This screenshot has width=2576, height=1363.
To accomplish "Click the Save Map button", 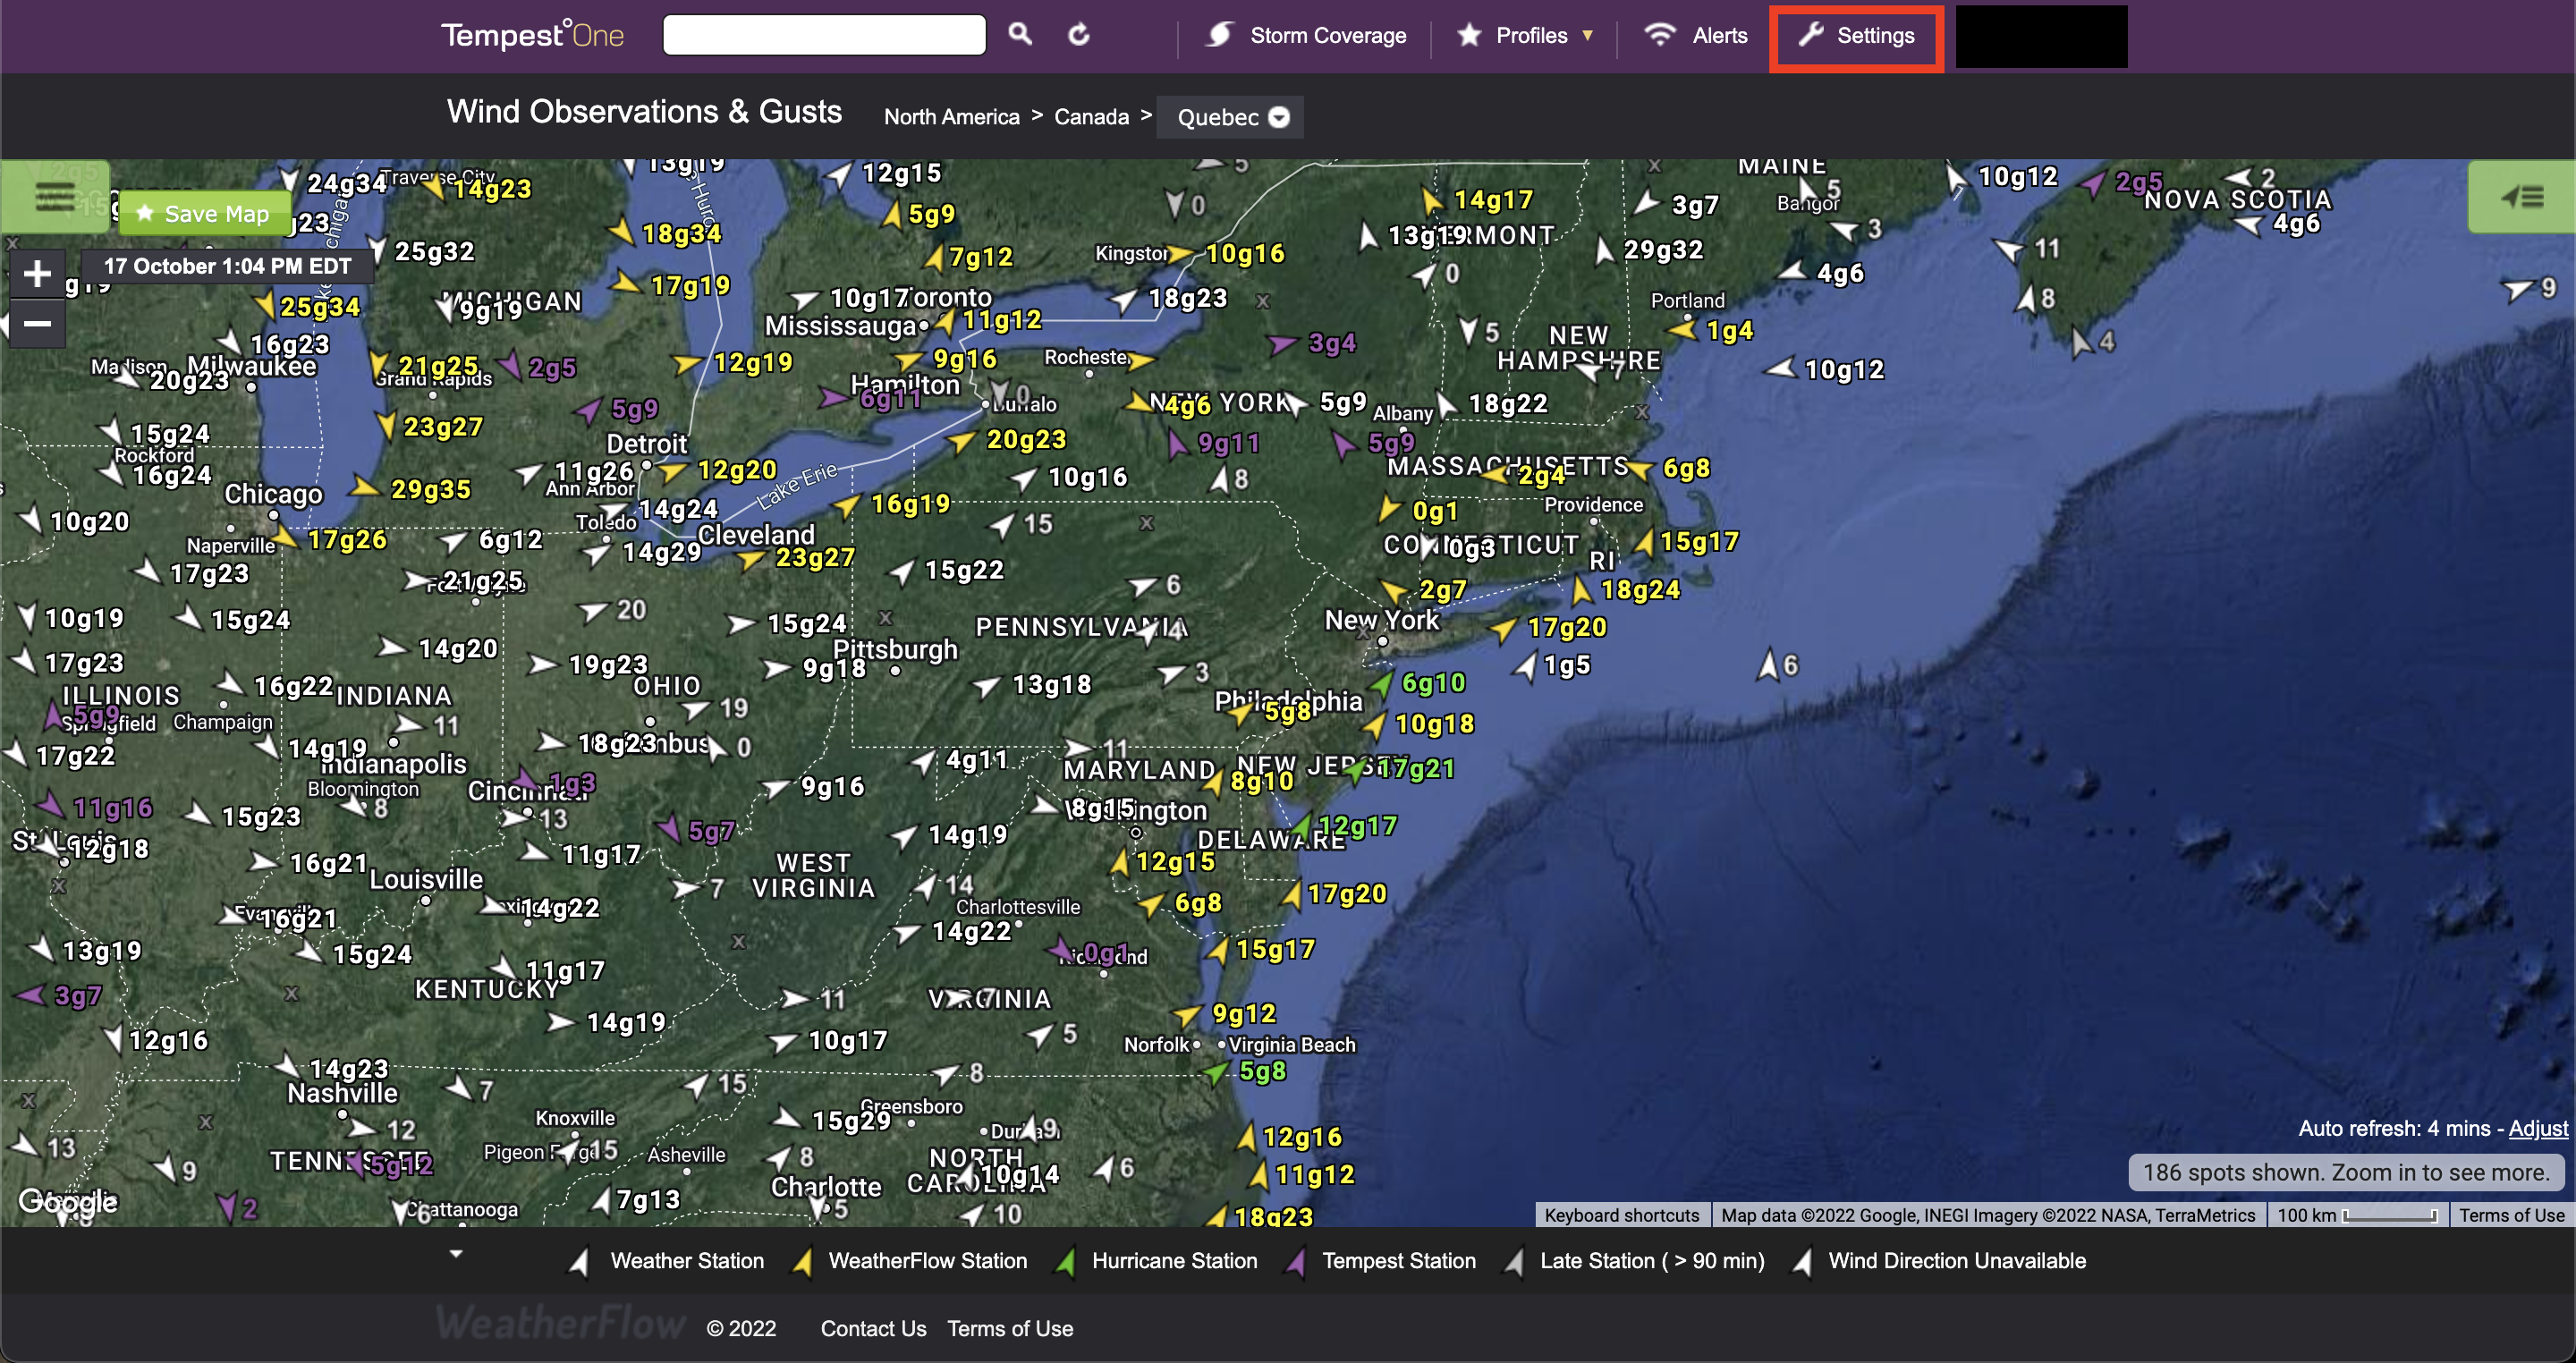I will click(x=204, y=214).
